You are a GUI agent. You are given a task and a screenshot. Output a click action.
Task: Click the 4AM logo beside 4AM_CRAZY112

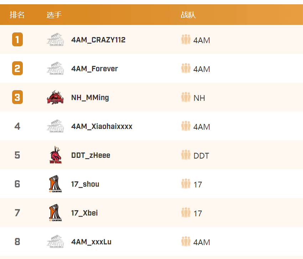click(x=55, y=40)
